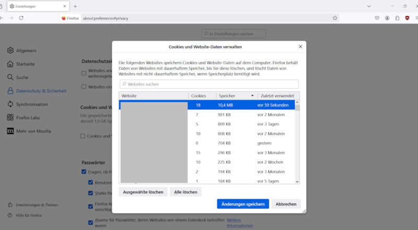Select the row with 296 KB storage

tap(207, 153)
